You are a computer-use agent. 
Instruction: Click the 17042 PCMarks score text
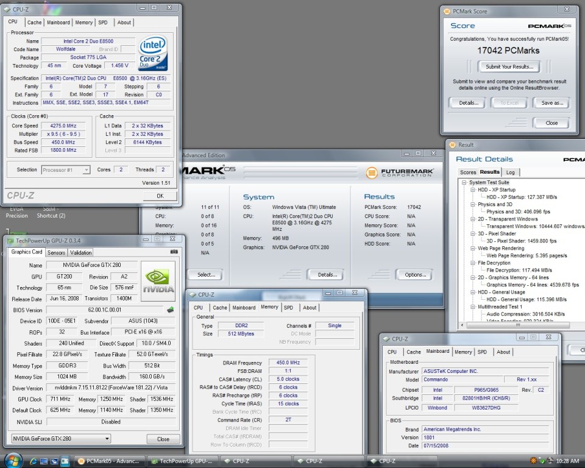click(x=508, y=51)
